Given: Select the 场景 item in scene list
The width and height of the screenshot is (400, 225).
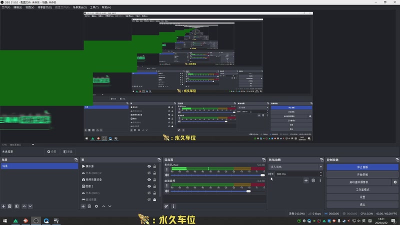Looking at the screenshot, I should (39, 166).
